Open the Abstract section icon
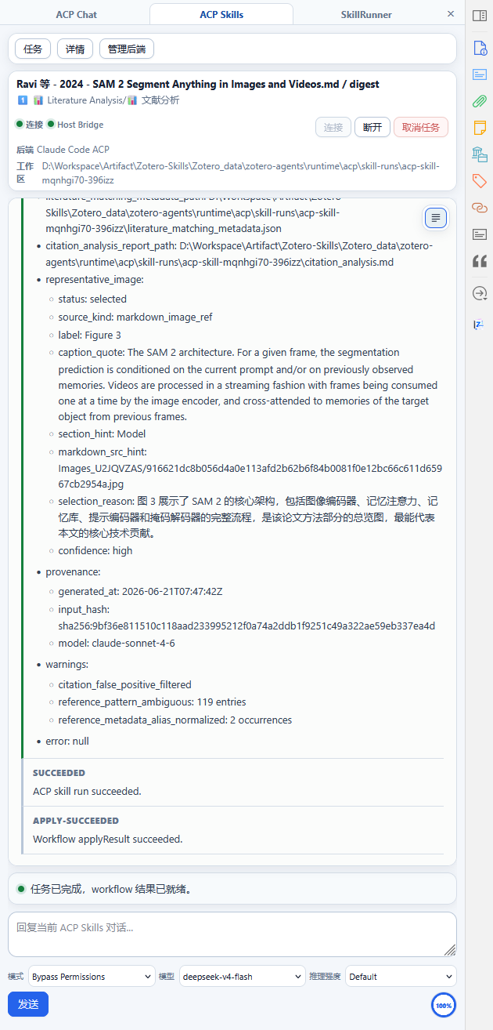This screenshot has height=1030, width=493. click(x=480, y=74)
